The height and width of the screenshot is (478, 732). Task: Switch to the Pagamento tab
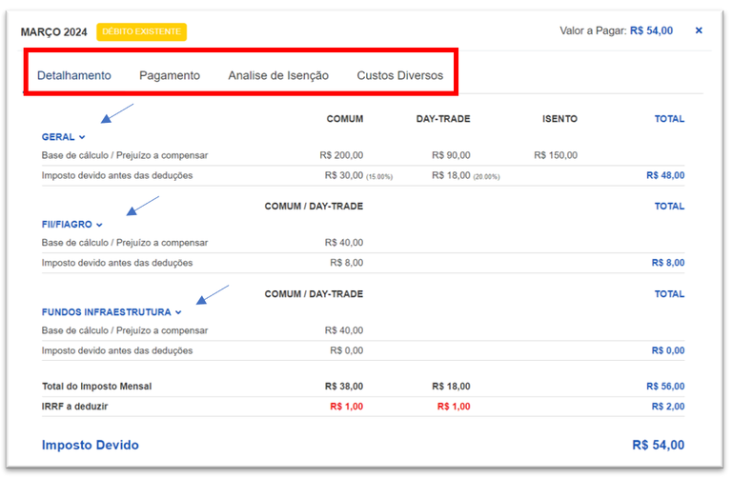(x=170, y=75)
